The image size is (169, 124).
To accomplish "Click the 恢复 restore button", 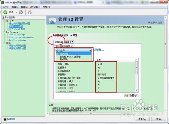I will 131,96.
